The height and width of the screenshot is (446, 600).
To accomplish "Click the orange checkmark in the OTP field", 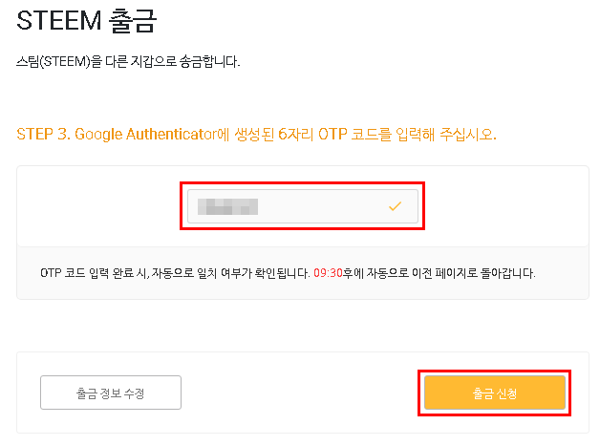I will click(x=394, y=206).
